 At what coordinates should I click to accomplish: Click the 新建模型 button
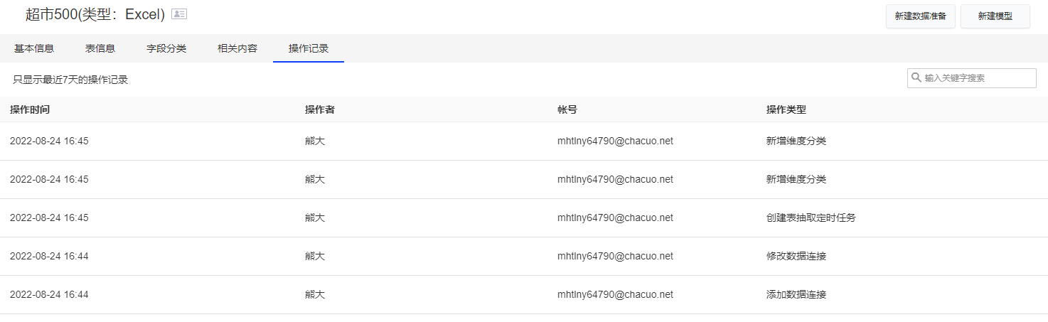(x=995, y=16)
